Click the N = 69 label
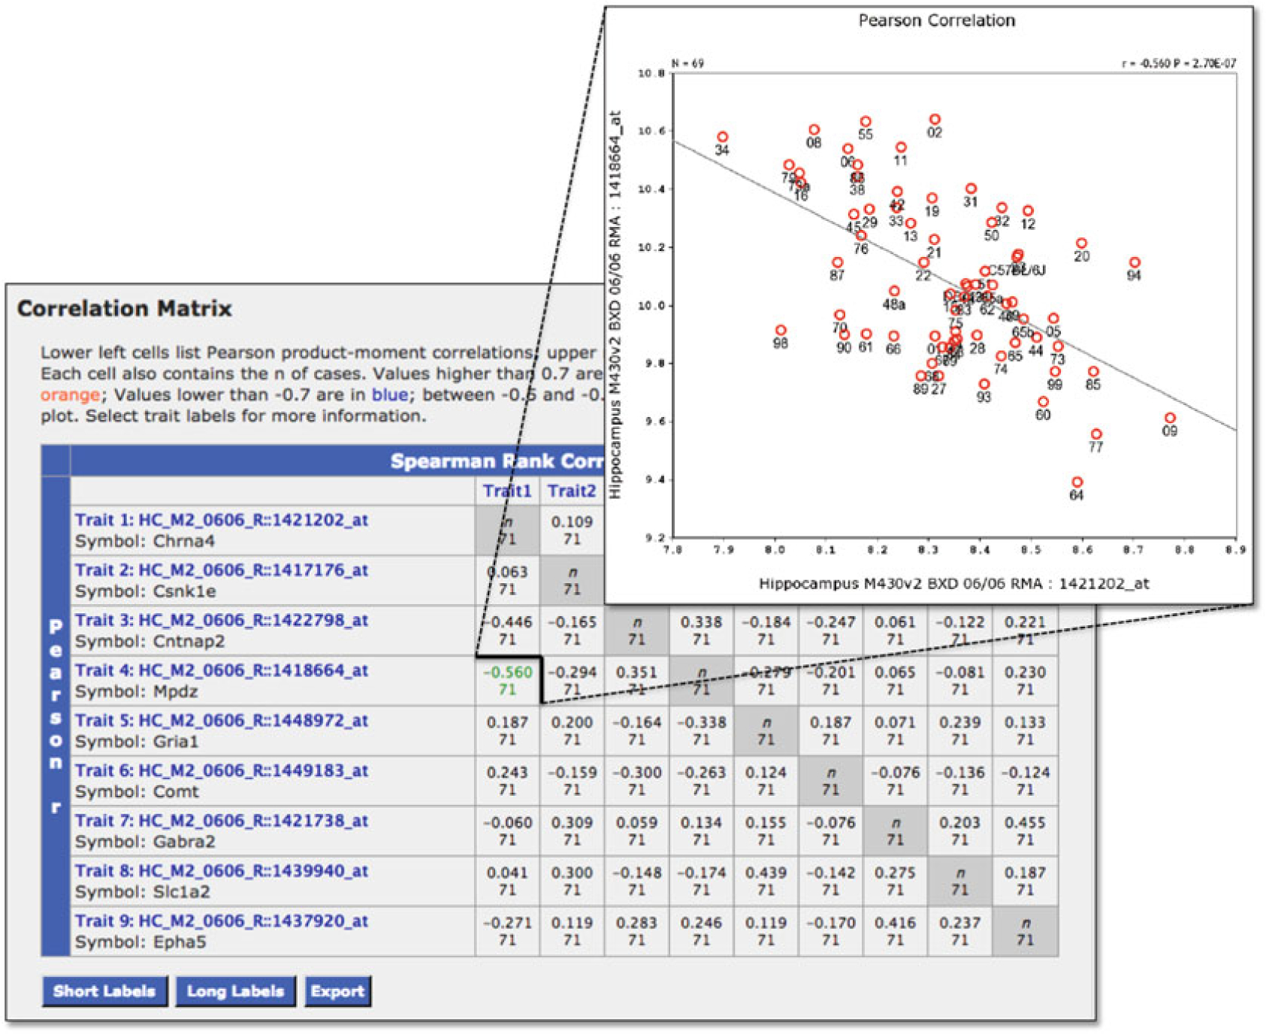This screenshot has height=1034, width=1266. 688,64
